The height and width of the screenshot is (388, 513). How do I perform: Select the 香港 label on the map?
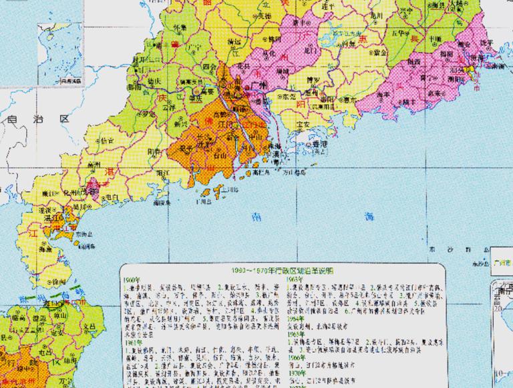click(321, 145)
